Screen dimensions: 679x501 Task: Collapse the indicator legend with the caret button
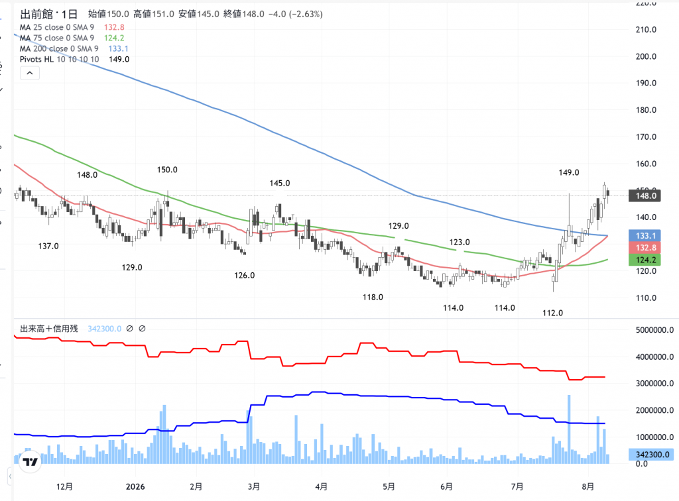click(29, 73)
